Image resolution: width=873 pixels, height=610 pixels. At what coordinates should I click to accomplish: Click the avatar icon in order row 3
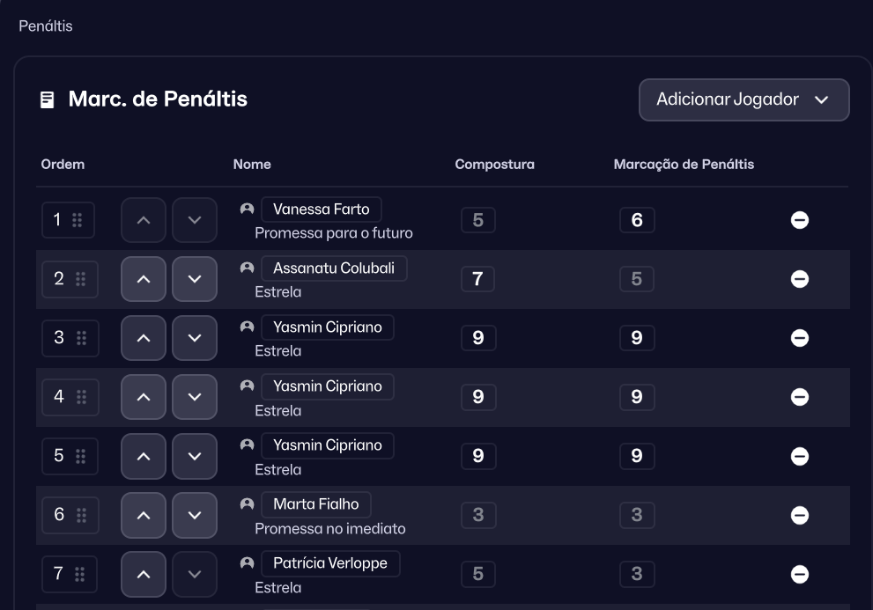(247, 327)
